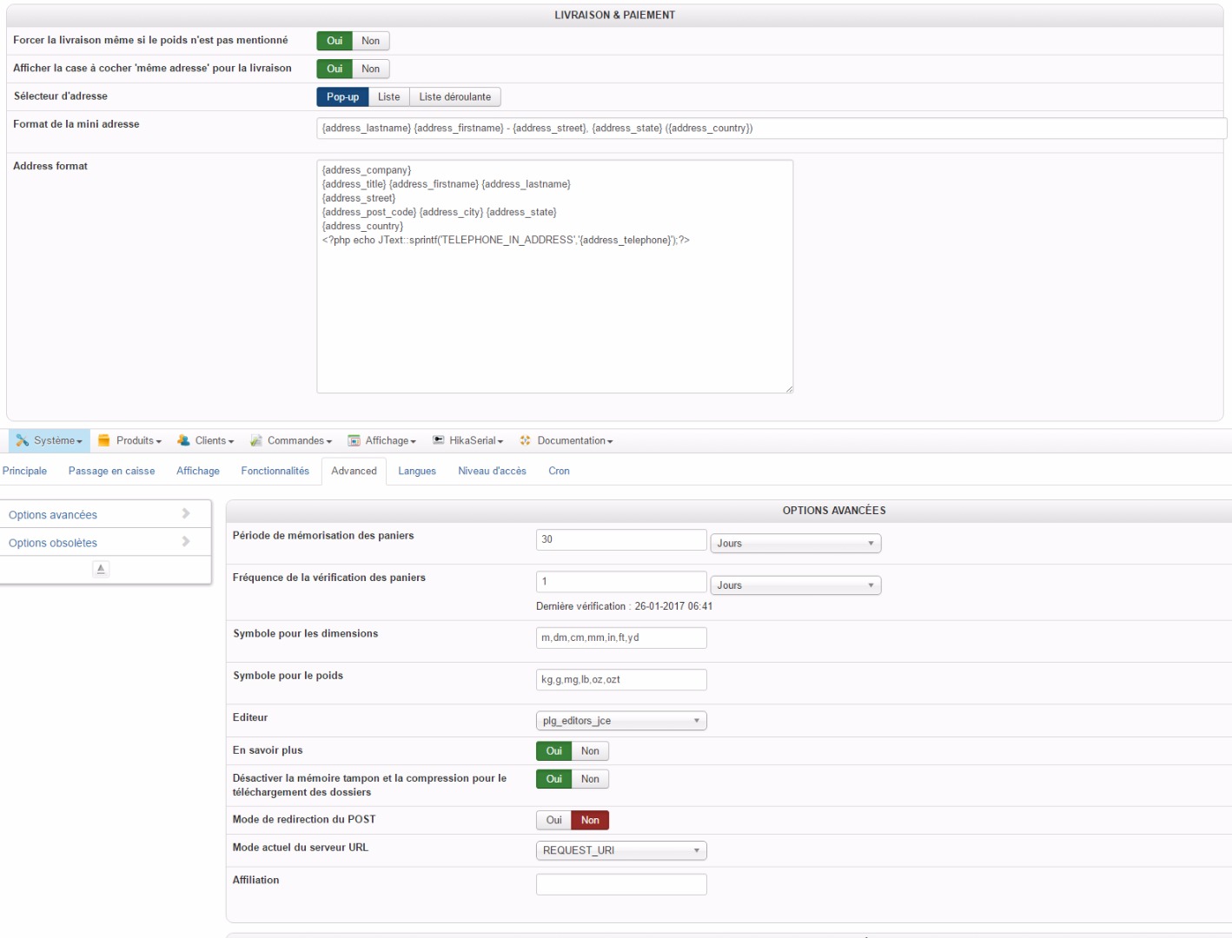Click the Format de la mini adresse field

pyautogui.click(x=772, y=129)
